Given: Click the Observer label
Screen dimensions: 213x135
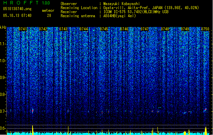Looking at the screenshot, I should (x=69, y=4).
